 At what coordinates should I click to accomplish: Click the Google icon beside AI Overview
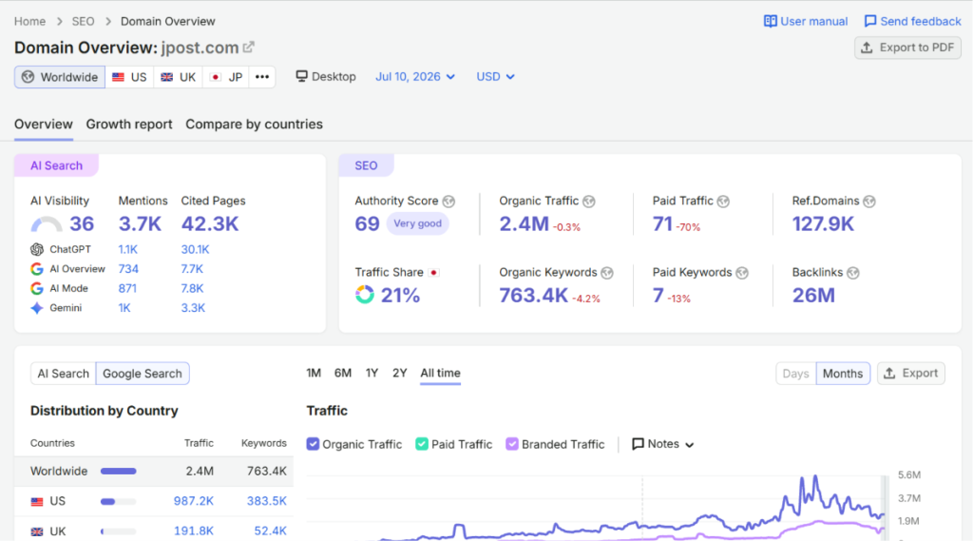(37, 269)
